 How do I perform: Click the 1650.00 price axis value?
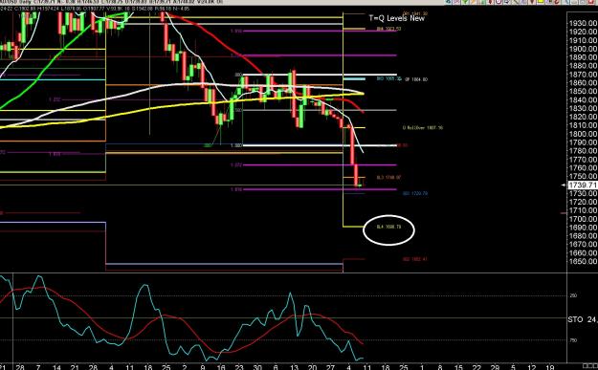click(x=583, y=261)
